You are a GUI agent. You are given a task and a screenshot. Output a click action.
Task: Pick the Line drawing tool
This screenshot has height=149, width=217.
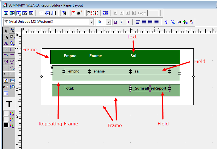pyautogui.click(x=6, y=49)
